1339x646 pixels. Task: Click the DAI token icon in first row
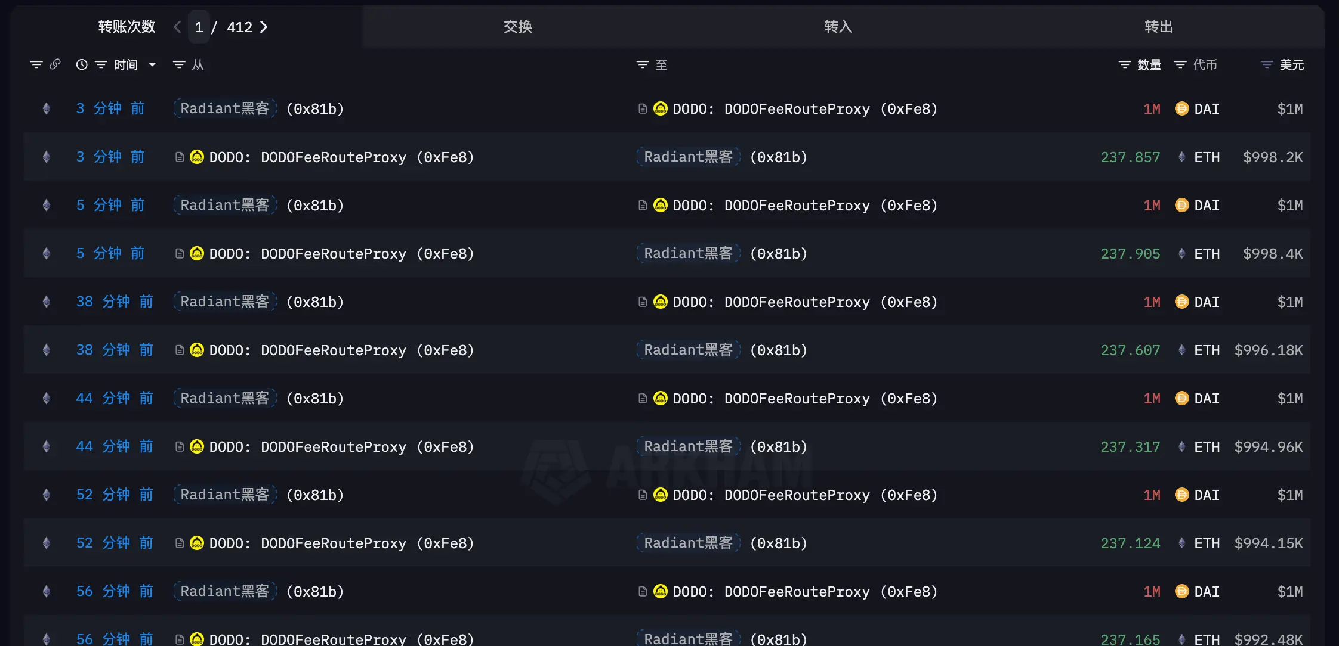(1181, 108)
